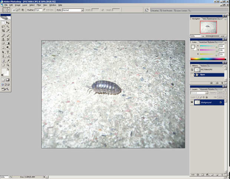
Task: Swap foreground and background colors in toolbox
Action: point(8,69)
